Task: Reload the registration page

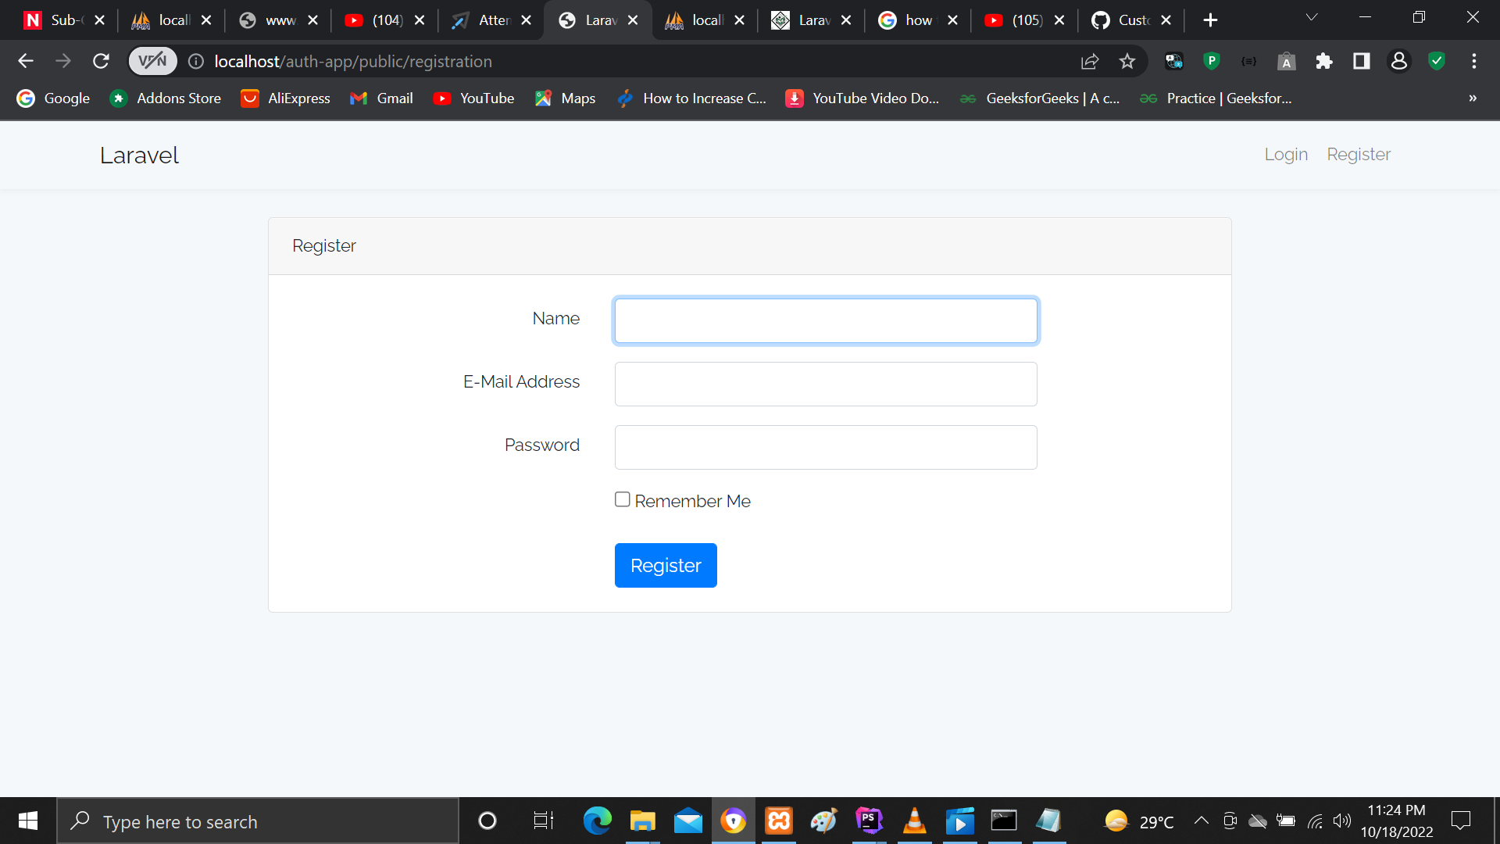Action: [101, 61]
